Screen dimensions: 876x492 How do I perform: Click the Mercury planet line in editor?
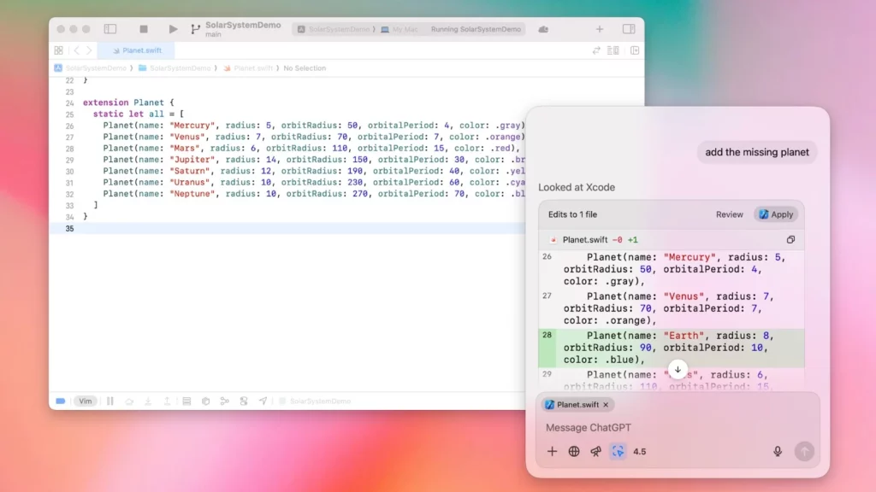pos(313,126)
